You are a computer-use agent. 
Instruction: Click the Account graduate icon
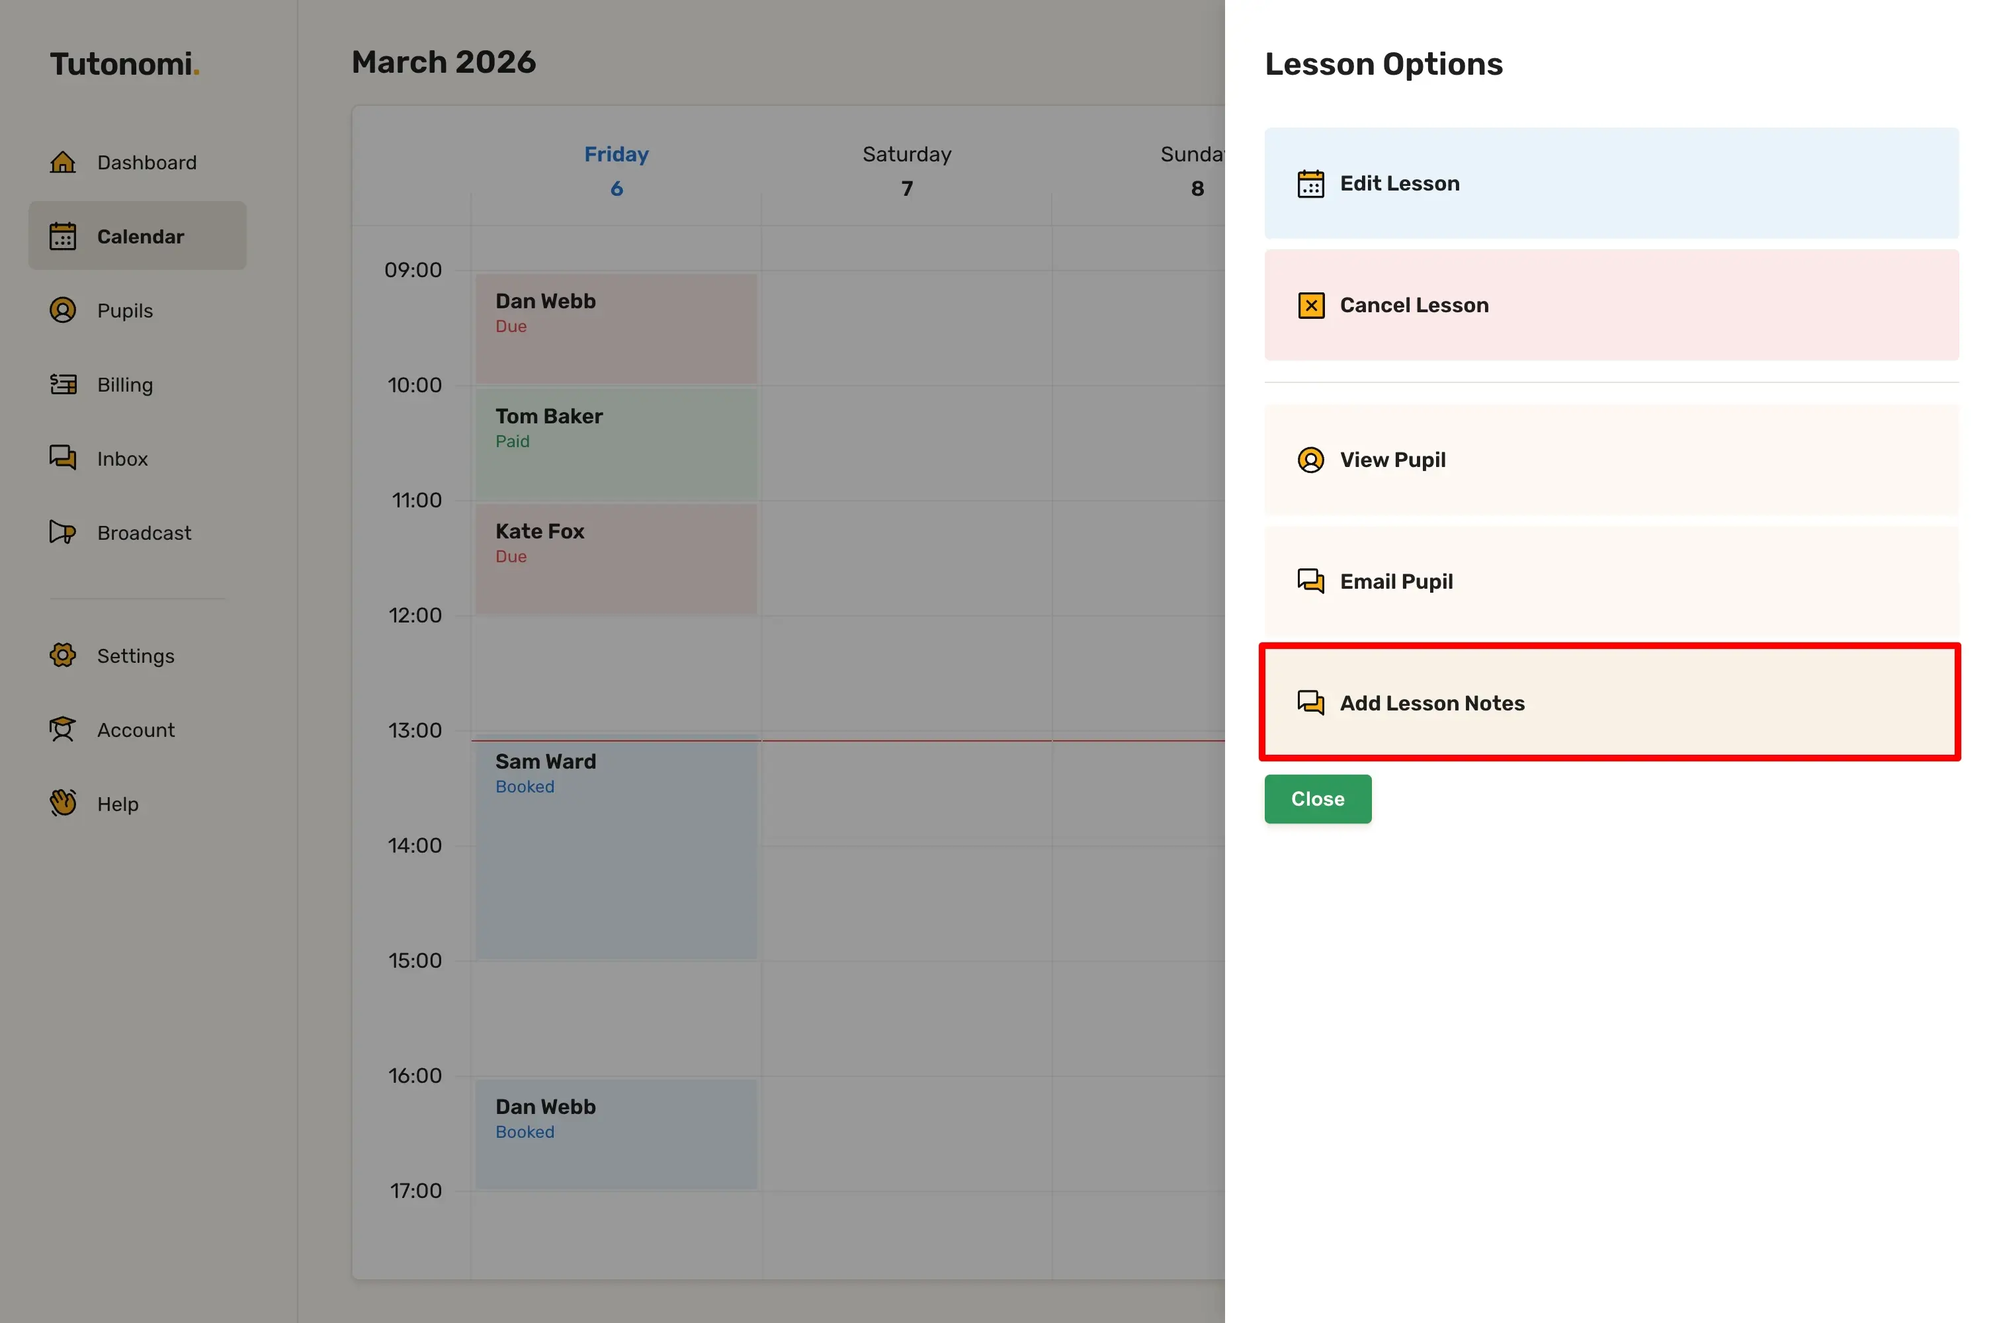tap(62, 730)
